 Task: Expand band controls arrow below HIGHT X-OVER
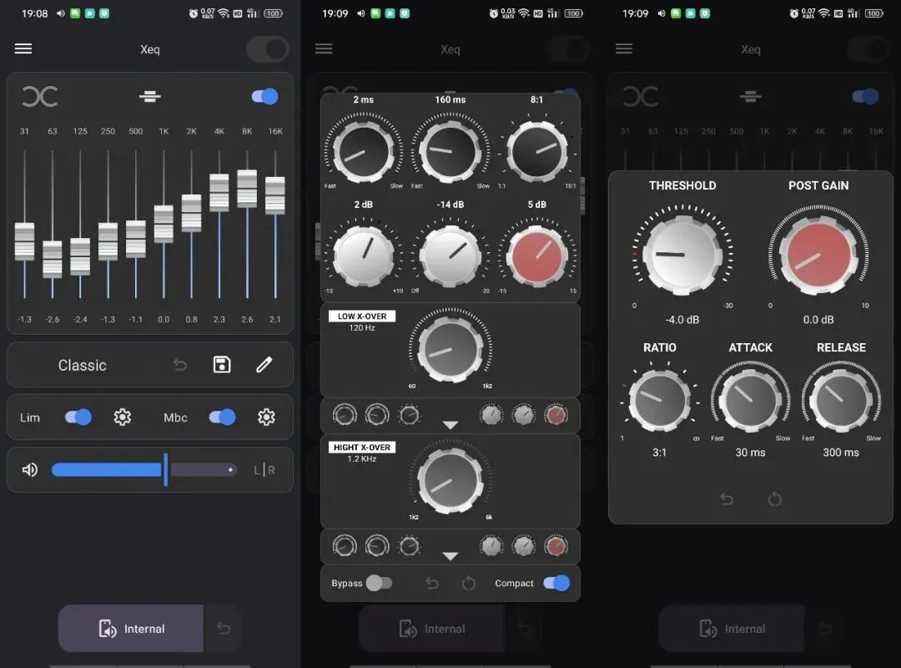tap(450, 556)
